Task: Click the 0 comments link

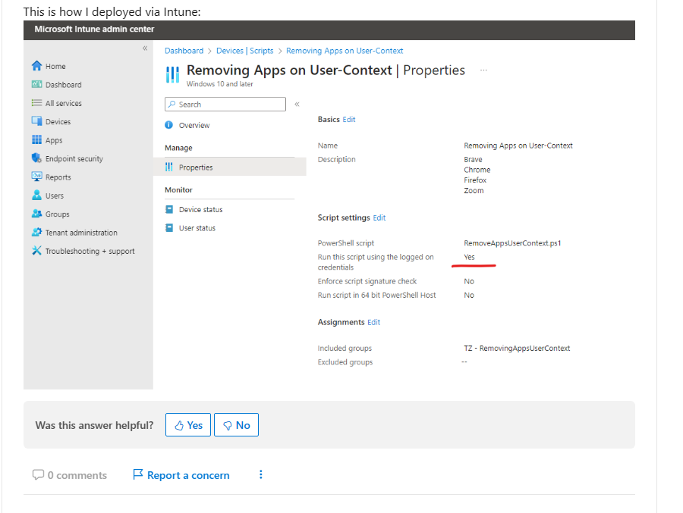Action: tap(77, 475)
